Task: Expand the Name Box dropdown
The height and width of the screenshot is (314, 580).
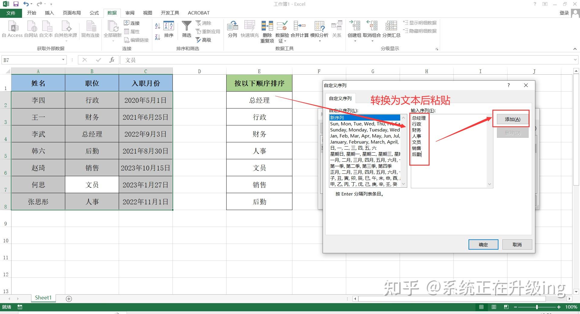Action: pos(63,60)
